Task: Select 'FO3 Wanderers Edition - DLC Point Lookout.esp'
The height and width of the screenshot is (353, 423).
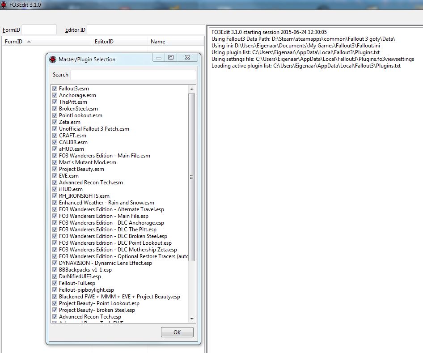Action: tap(115, 243)
